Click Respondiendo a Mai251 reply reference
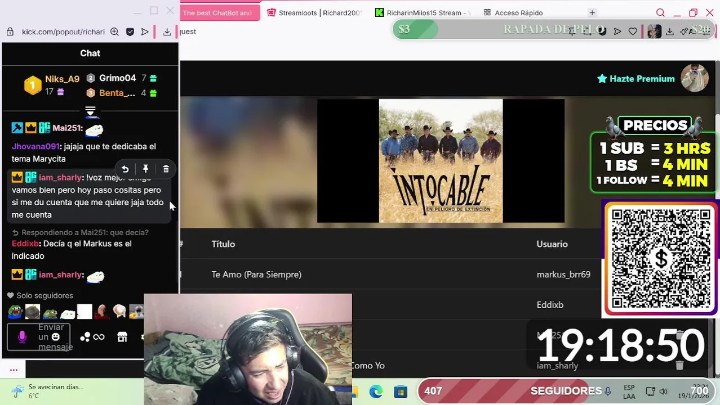The image size is (720, 405). pos(80,232)
